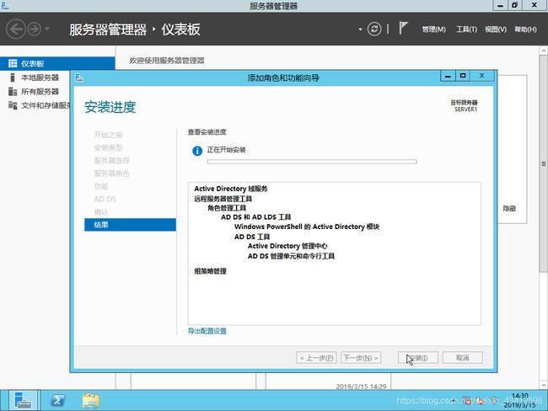Click the Server Manager vertical scrollbar
The width and height of the screenshot is (548, 411).
click(544, 164)
